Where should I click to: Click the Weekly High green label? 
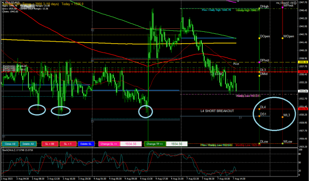pyautogui.click(x=248, y=10)
